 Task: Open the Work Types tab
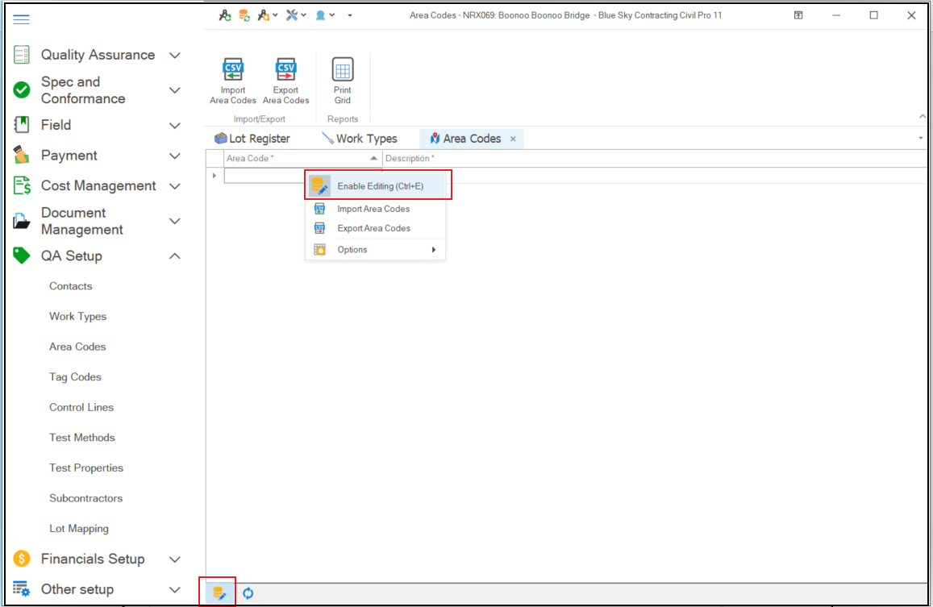367,138
